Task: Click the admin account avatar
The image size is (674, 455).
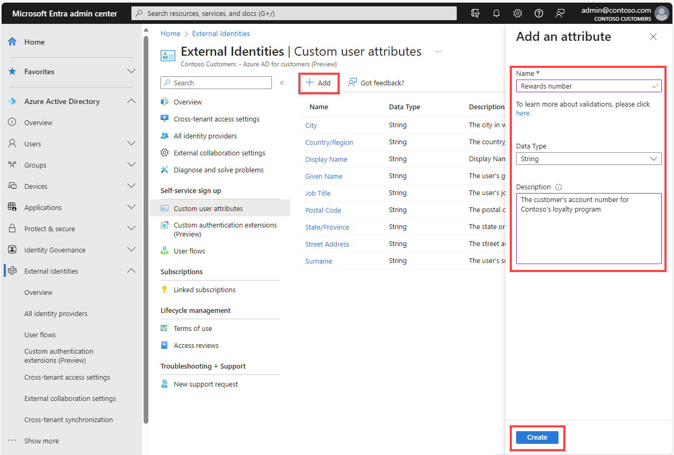Action: [x=661, y=13]
